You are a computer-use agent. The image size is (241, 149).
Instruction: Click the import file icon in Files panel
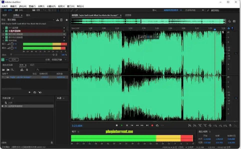pyautogui.click(x=8, y=70)
